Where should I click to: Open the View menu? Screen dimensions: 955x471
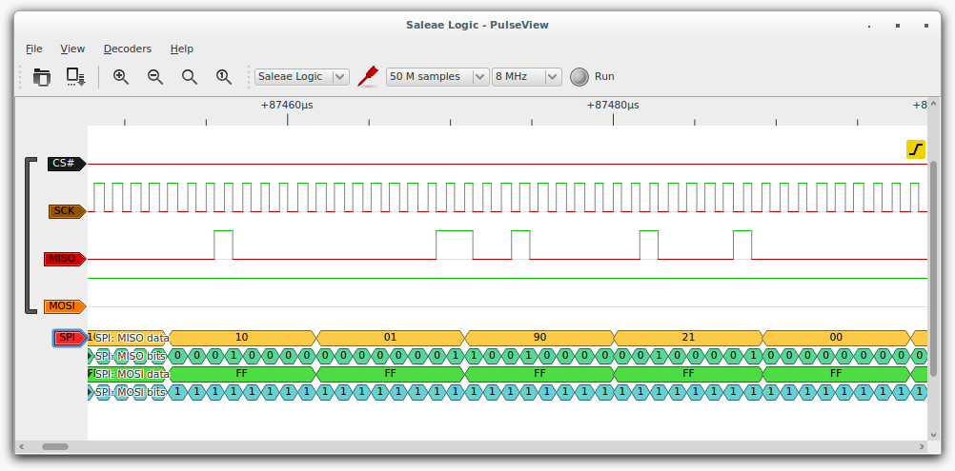(x=72, y=49)
